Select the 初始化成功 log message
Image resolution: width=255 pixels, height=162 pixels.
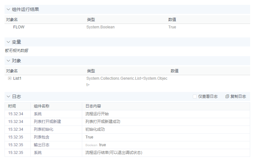(95, 129)
